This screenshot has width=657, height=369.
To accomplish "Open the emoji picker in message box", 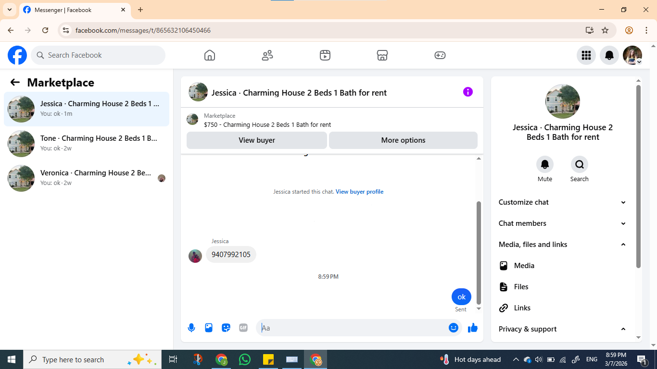I will 454,328.
